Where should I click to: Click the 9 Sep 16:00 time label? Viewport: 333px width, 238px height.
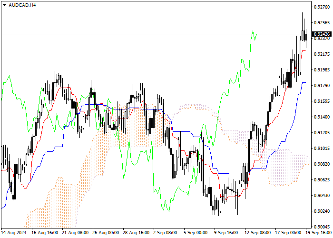(226, 233)
